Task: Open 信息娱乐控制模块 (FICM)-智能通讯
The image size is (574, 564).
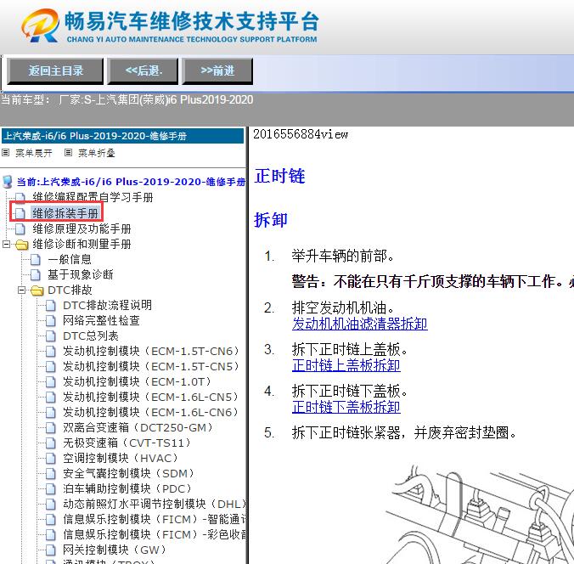Action: click(x=155, y=519)
